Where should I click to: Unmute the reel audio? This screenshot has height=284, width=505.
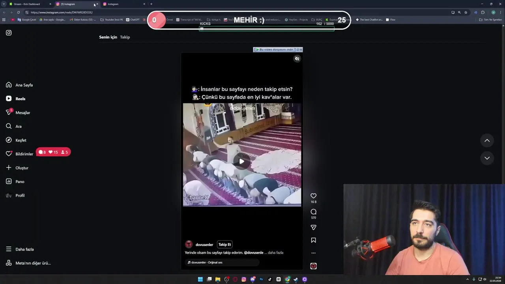tap(297, 59)
